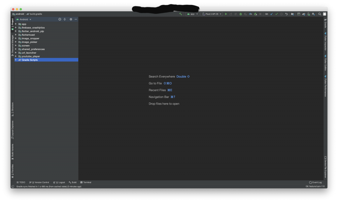Click the green Run app button
Image resolution: width=338 pixels, height=202 pixels.
coord(226,14)
